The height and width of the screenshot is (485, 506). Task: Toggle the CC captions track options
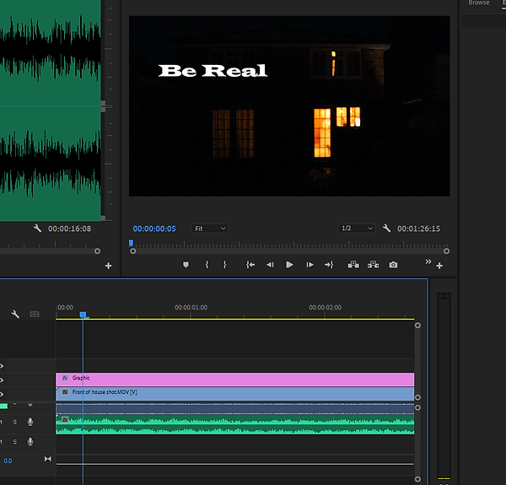[x=35, y=314]
